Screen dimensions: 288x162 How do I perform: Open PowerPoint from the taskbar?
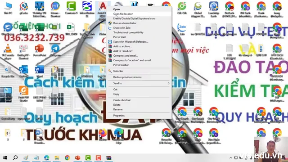(77, 158)
